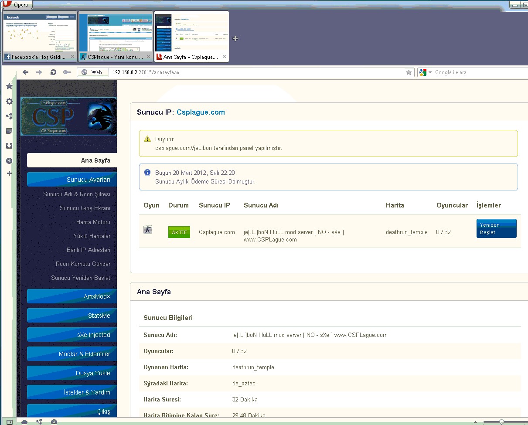Close the CSPlague Yeni Konu tab
The width and height of the screenshot is (528, 425).
pos(149,57)
